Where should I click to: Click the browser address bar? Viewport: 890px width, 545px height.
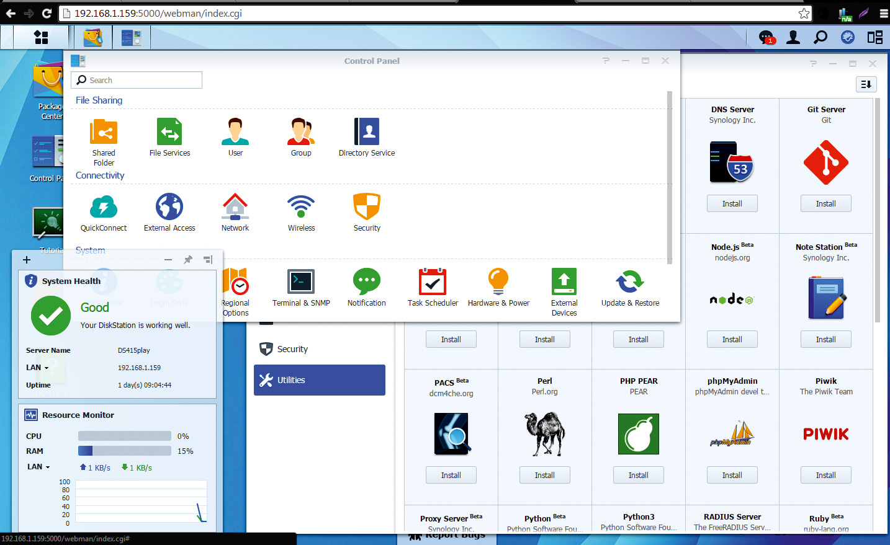tap(436, 13)
